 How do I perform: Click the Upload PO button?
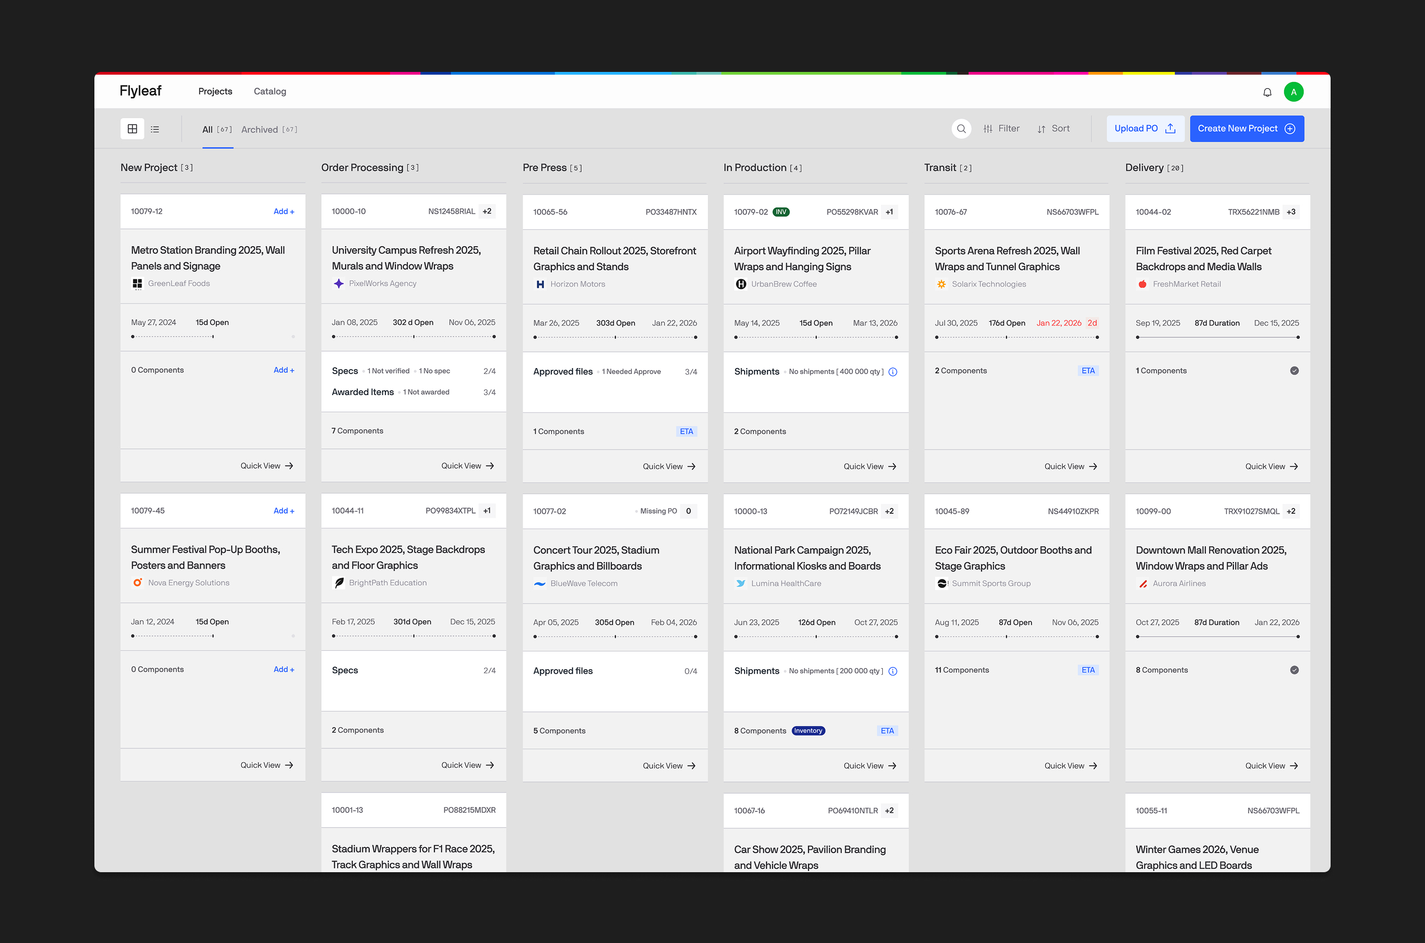click(1144, 129)
